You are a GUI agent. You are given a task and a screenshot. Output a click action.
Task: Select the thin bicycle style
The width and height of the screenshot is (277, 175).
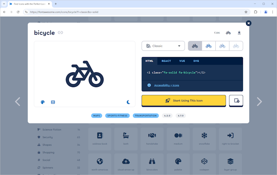pos(236,46)
